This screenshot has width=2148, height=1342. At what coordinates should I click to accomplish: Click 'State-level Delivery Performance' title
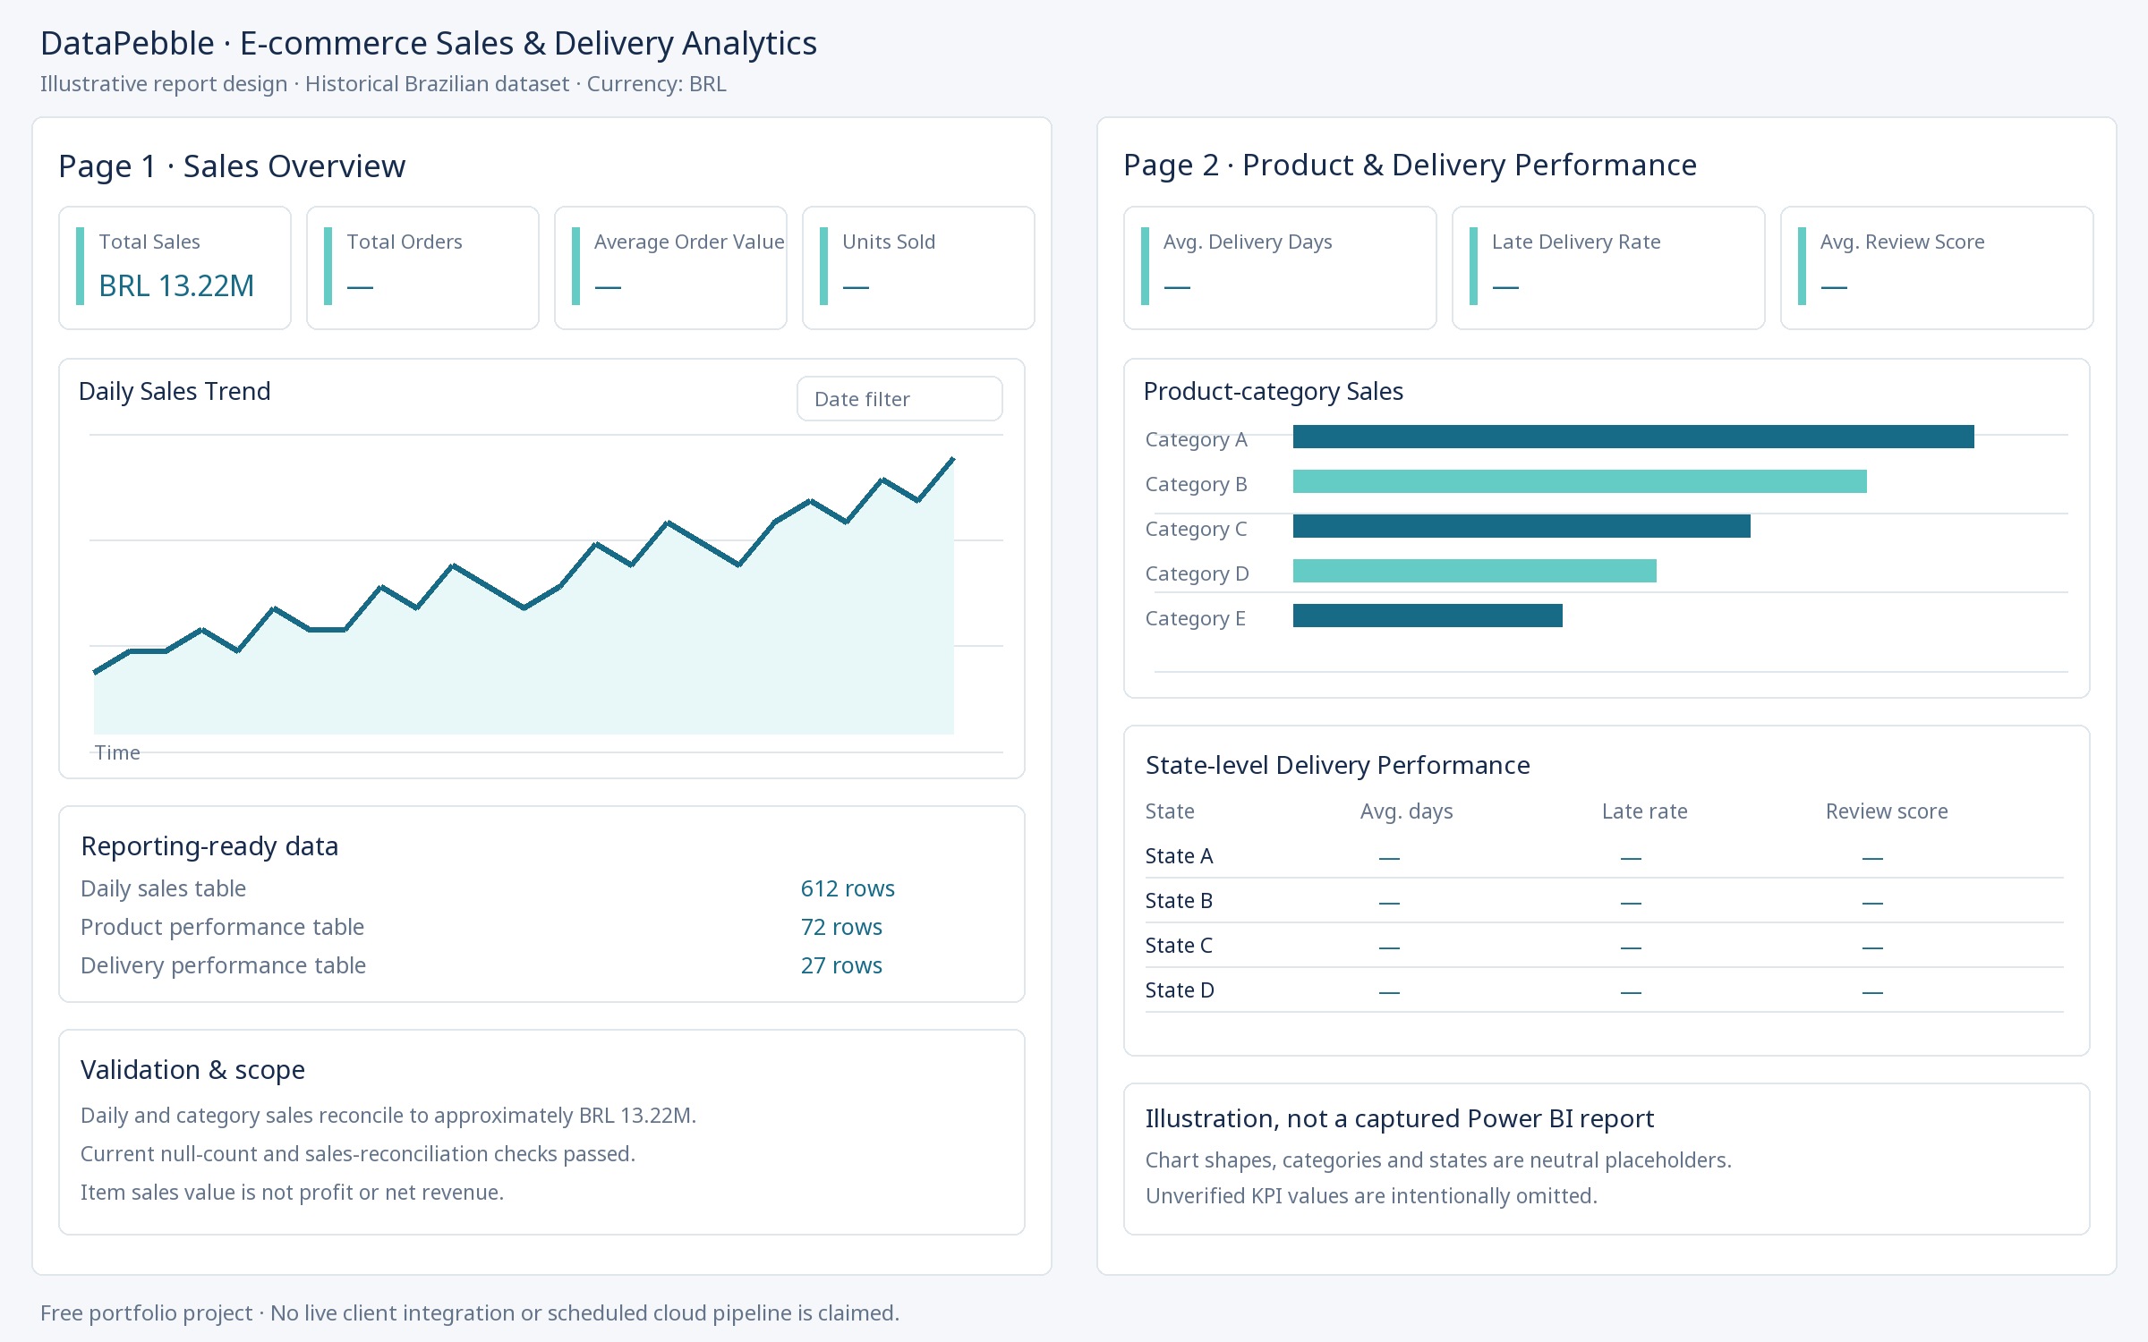point(1337,766)
